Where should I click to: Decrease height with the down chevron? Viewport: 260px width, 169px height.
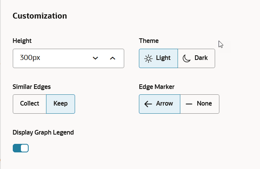tap(95, 58)
